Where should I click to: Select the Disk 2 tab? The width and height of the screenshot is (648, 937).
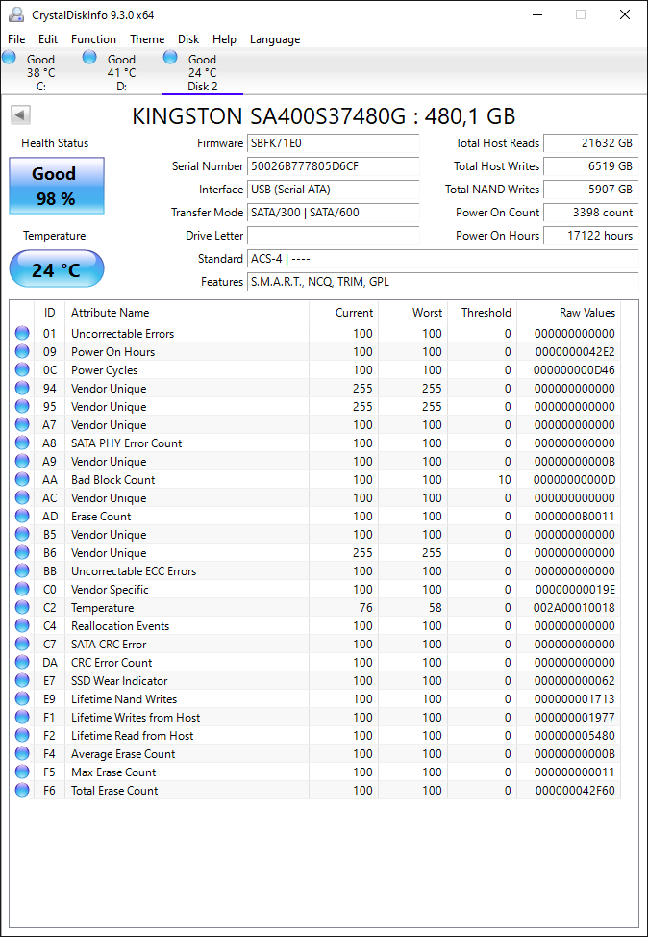point(203,72)
